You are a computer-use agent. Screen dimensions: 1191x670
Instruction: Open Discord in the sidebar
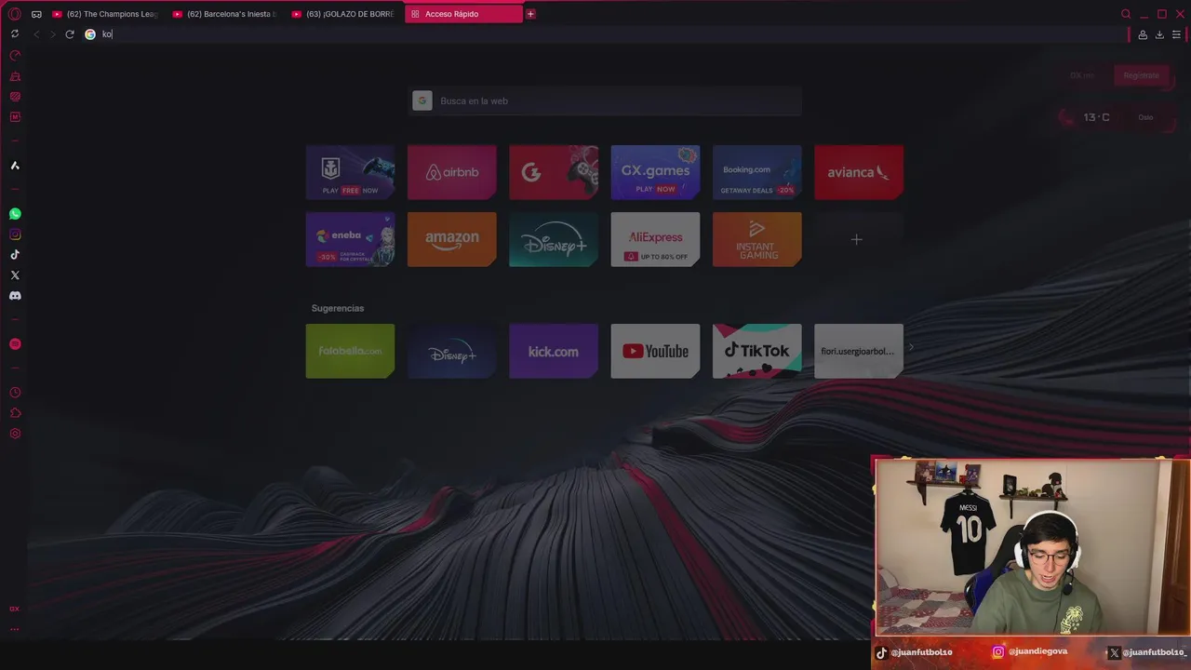click(x=15, y=296)
